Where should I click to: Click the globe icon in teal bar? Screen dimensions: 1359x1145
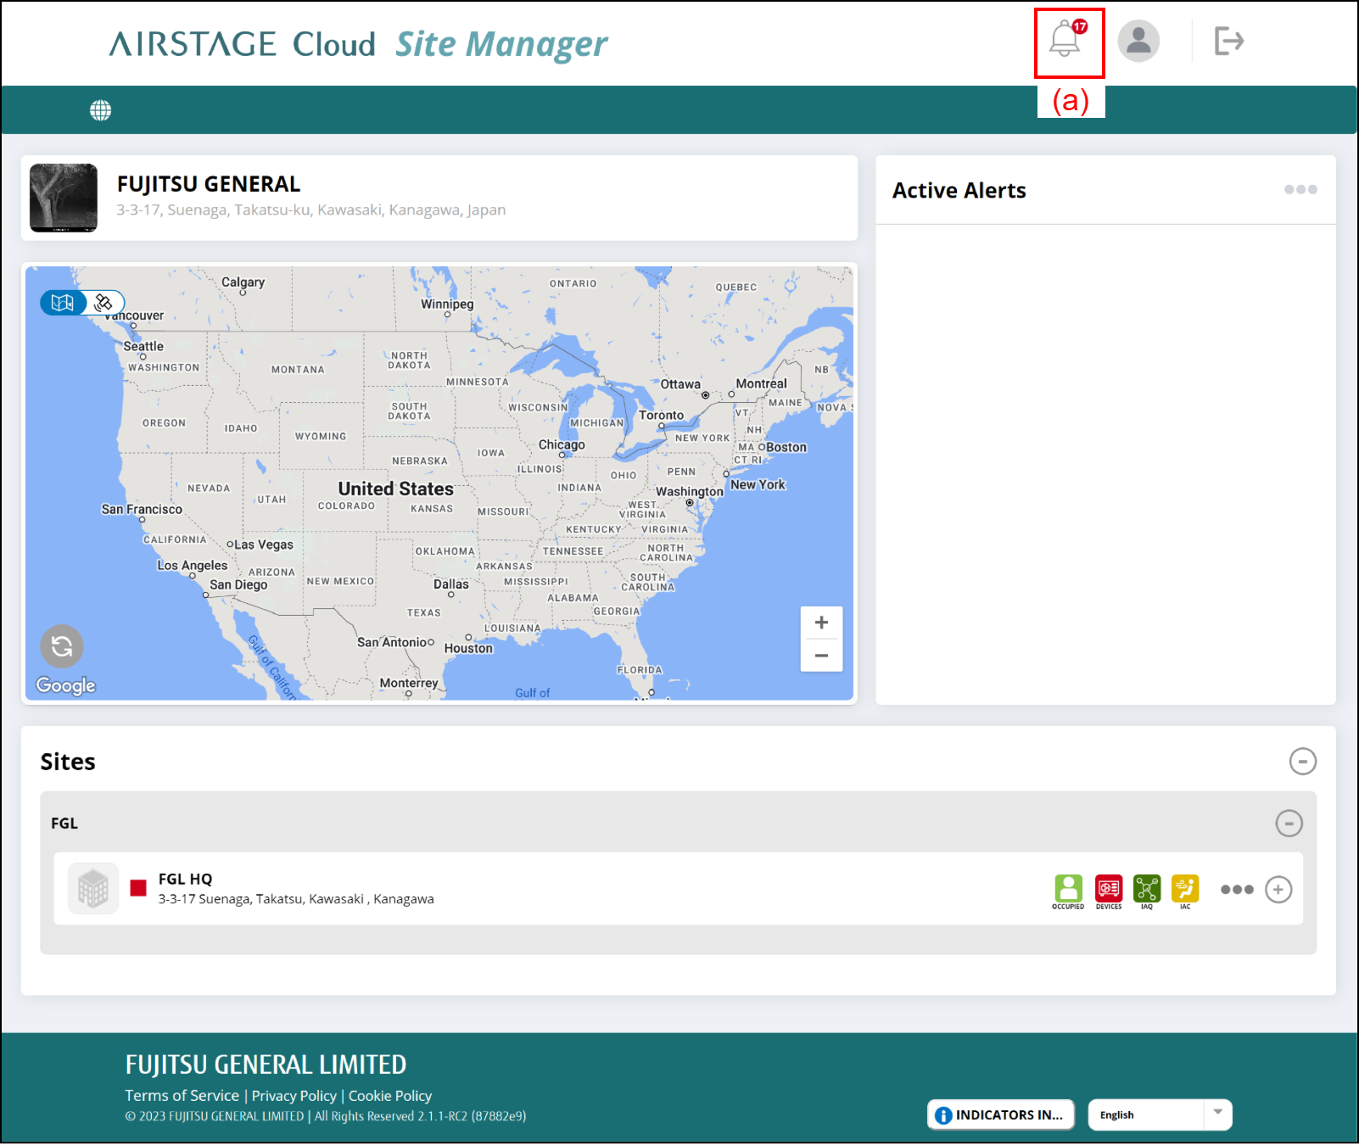pos(101,110)
